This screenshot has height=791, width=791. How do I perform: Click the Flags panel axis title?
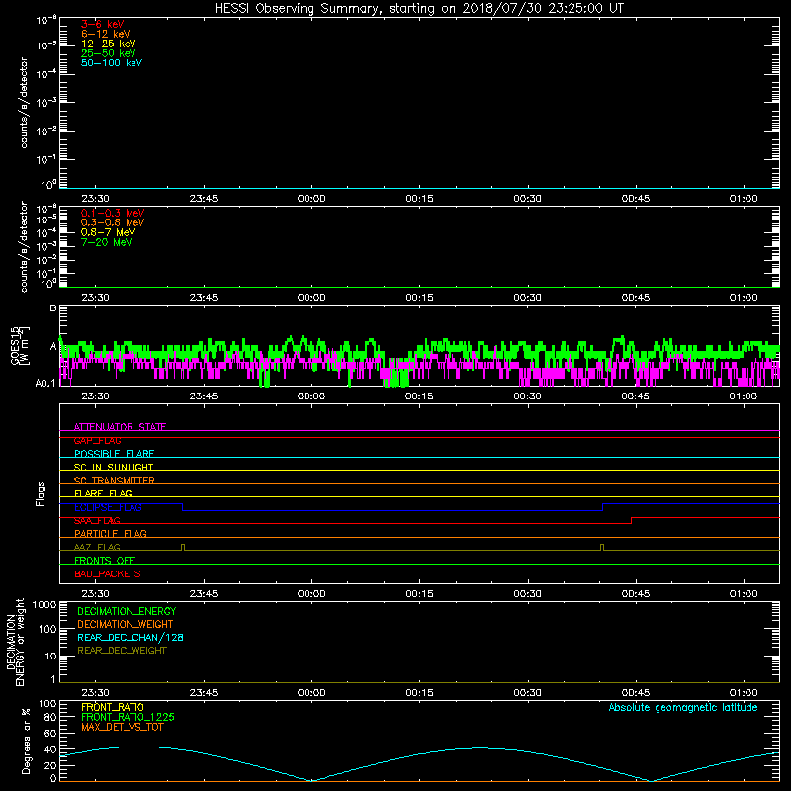(x=41, y=493)
